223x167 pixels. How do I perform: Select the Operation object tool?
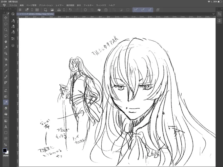(6, 53)
